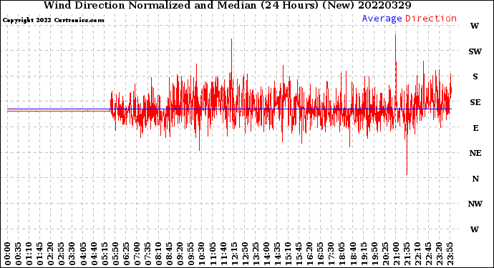Click the red 'Direction' legend label
The height and width of the screenshot is (268, 494).
point(431,19)
